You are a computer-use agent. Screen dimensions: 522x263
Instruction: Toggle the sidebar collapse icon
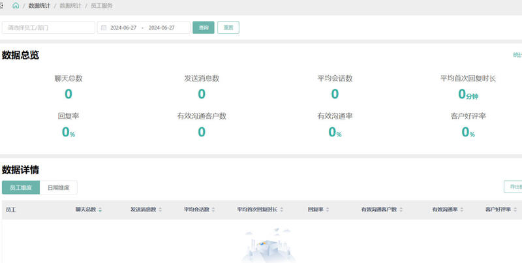point(1,6)
